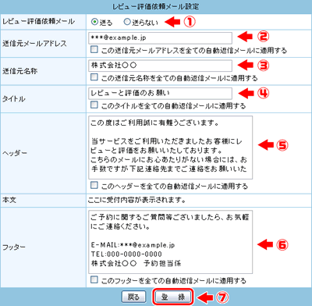The width and height of the screenshot is (312, 306).
Task: Click the レビュー評価依頼メール設定 heading
Action: click(x=156, y=6)
